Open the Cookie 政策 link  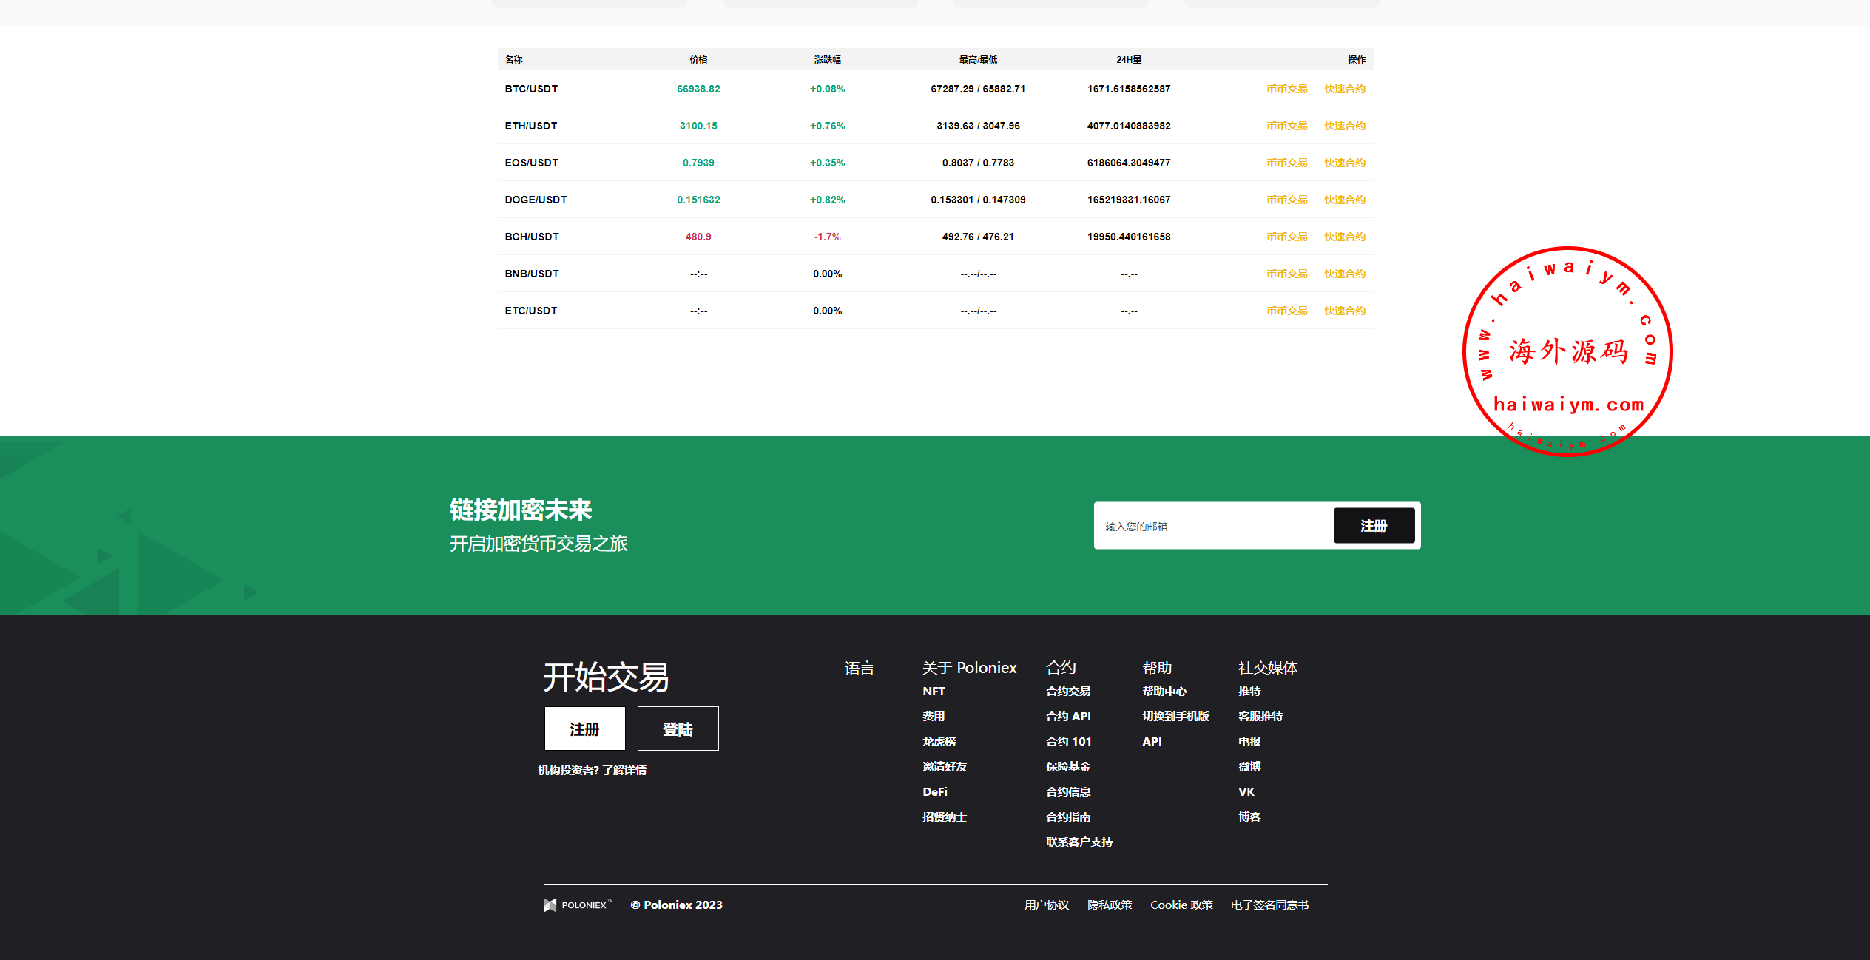pos(1181,905)
